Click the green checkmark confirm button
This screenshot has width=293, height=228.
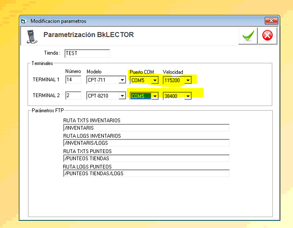point(248,36)
